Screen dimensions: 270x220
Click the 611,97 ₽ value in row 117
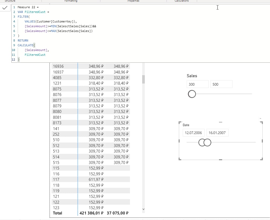click(x=96, y=180)
